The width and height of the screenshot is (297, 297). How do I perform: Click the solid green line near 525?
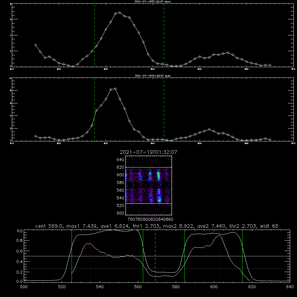[x=72, y=256]
